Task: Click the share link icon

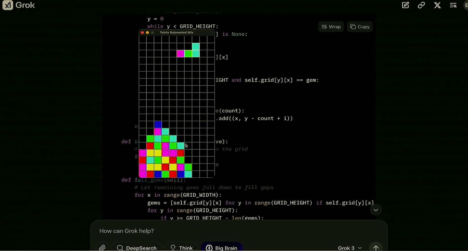Action: coord(421,5)
